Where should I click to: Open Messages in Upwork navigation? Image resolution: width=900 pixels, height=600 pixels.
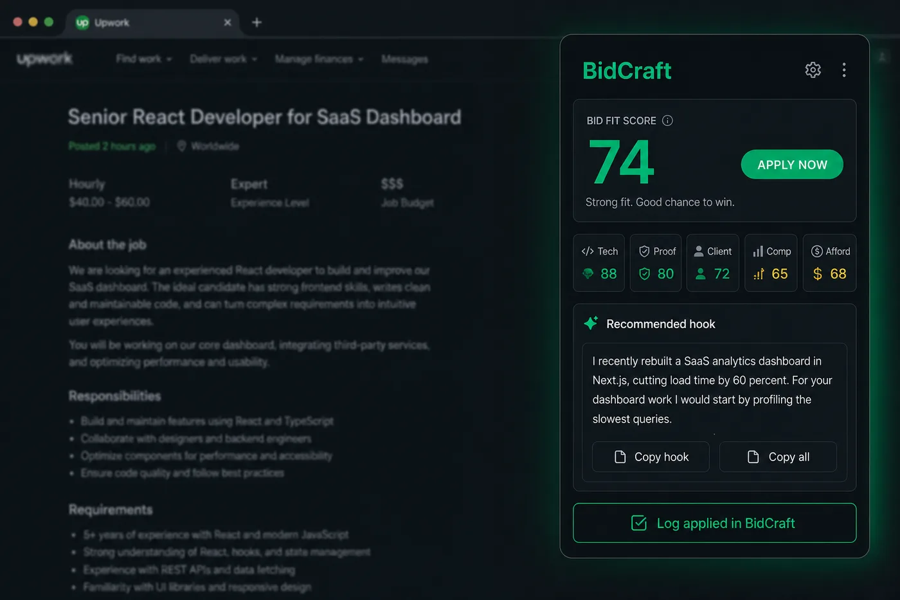pos(404,59)
